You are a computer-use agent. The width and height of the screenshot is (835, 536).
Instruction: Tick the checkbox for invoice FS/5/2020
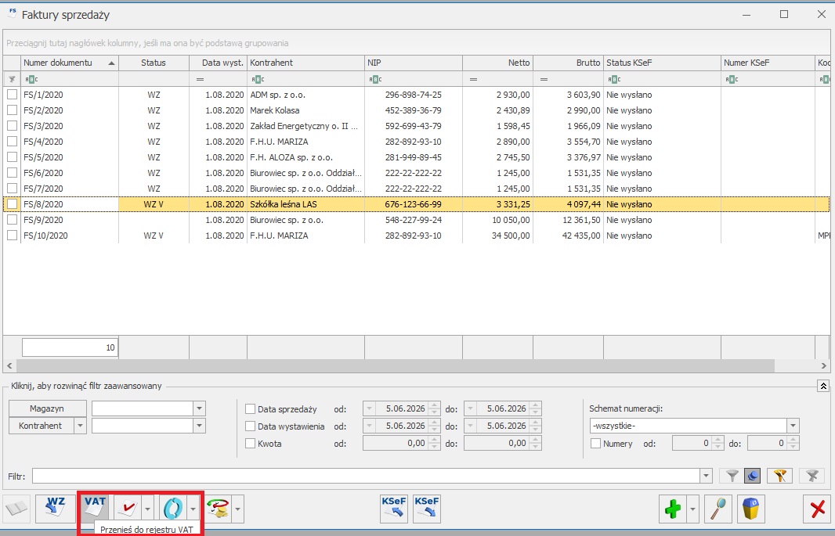coord(13,157)
